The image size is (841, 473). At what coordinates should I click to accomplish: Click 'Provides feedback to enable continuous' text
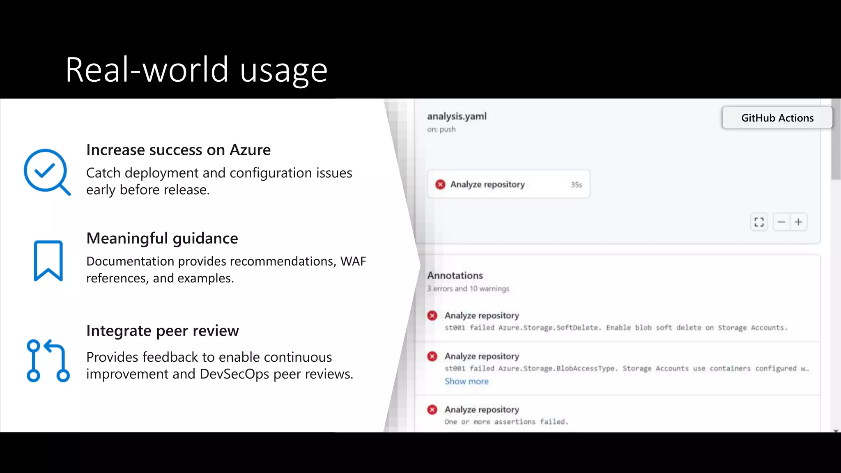209,357
